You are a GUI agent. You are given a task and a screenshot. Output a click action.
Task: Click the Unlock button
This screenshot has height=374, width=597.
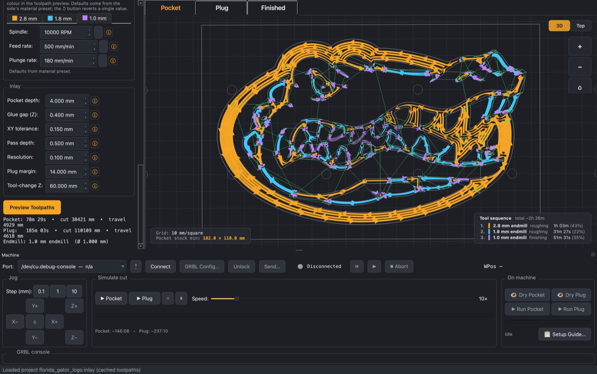(241, 267)
